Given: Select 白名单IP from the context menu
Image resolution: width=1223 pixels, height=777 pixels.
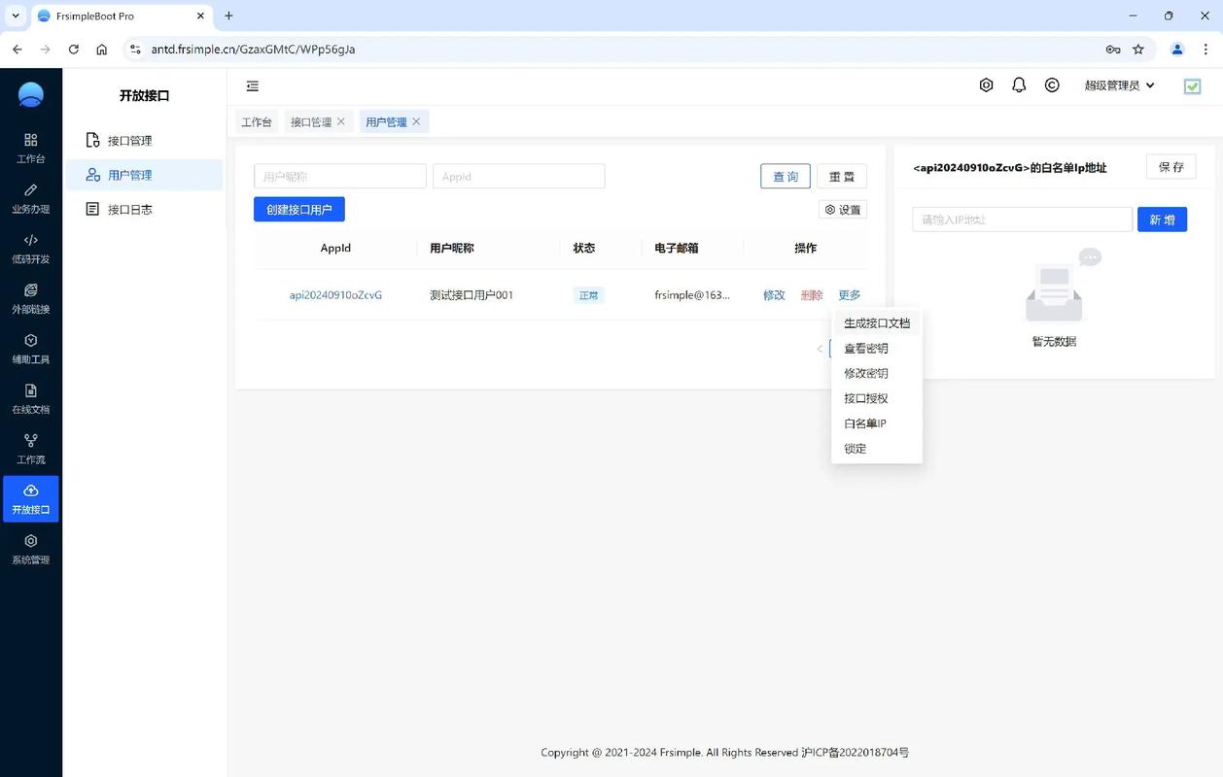Looking at the screenshot, I should pyautogui.click(x=863, y=422).
